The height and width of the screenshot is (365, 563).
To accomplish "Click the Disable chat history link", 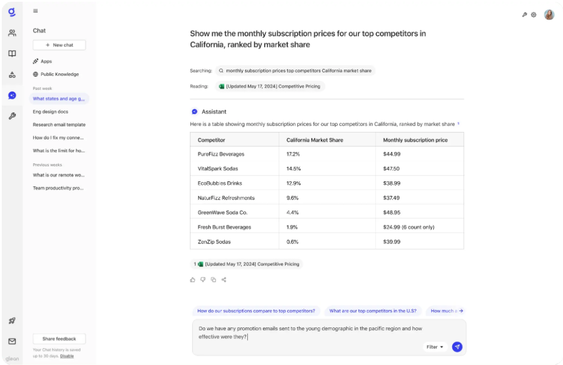I will [x=67, y=356].
